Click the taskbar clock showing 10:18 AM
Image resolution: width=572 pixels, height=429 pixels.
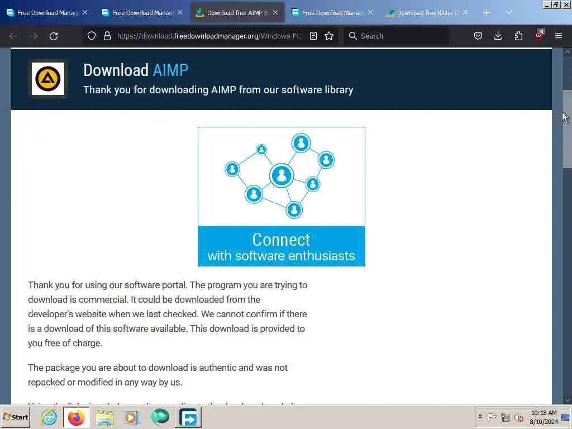(x=544, y=417)
